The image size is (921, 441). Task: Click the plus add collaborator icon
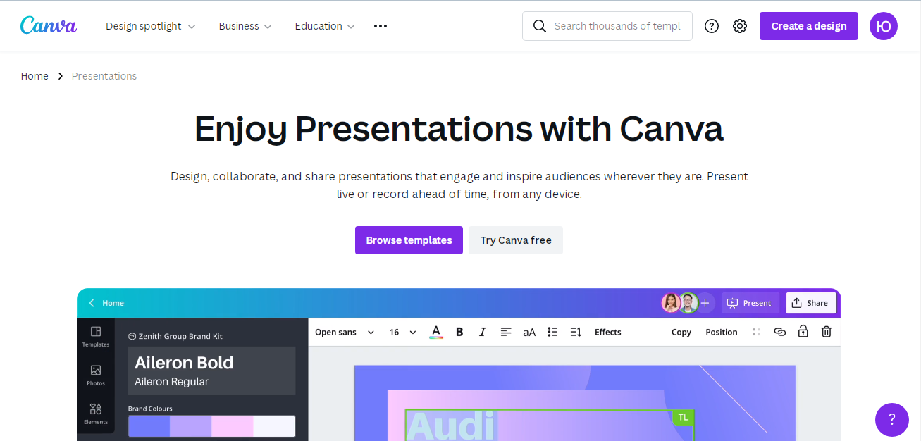coord(705,303)
